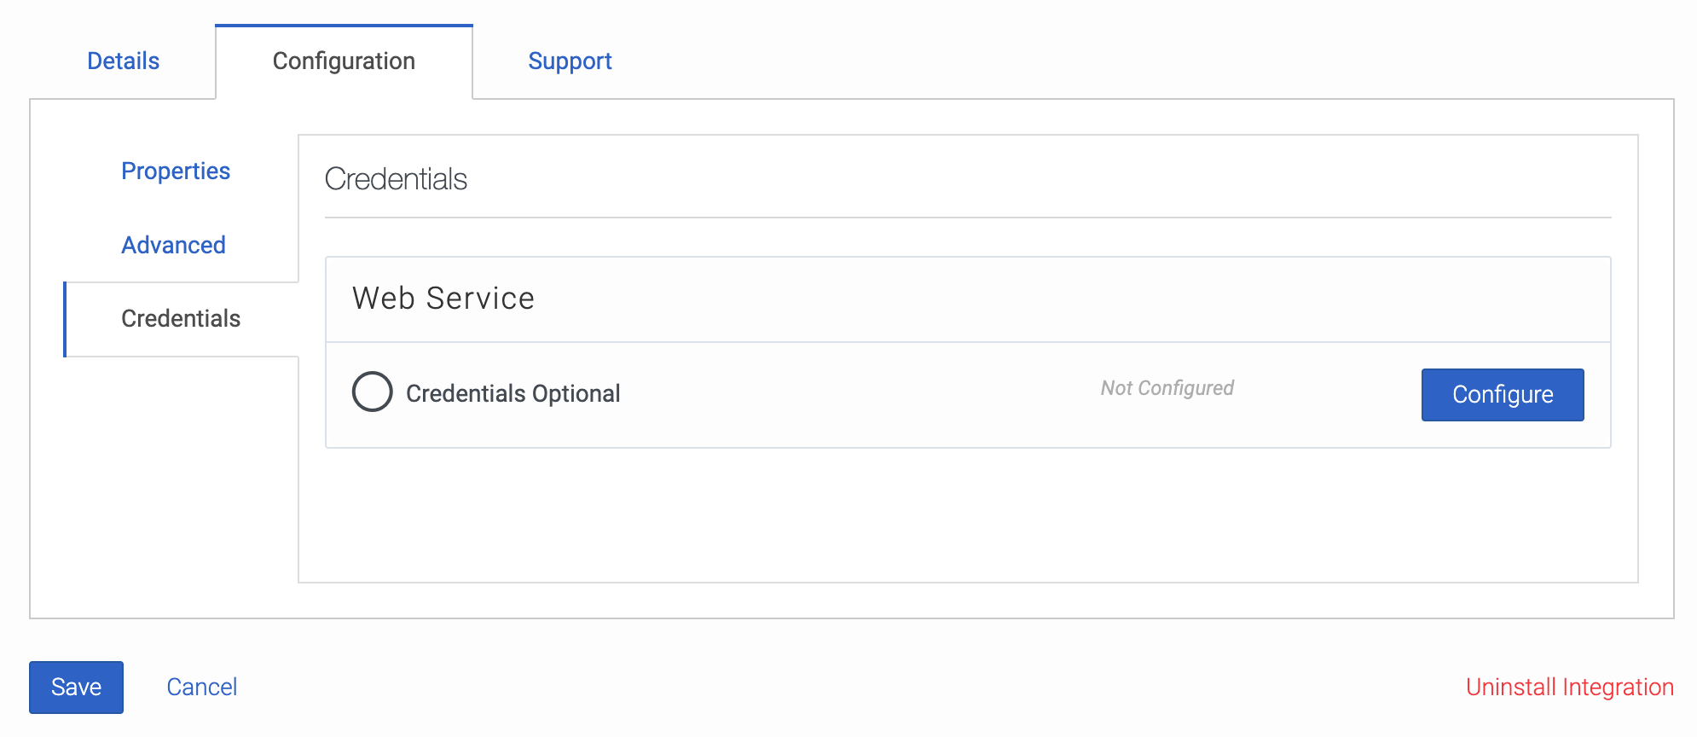Click the Not Configured status label
This screenshot has height=737, width=1697.
pyautogui.click(x=1165, y=388)
